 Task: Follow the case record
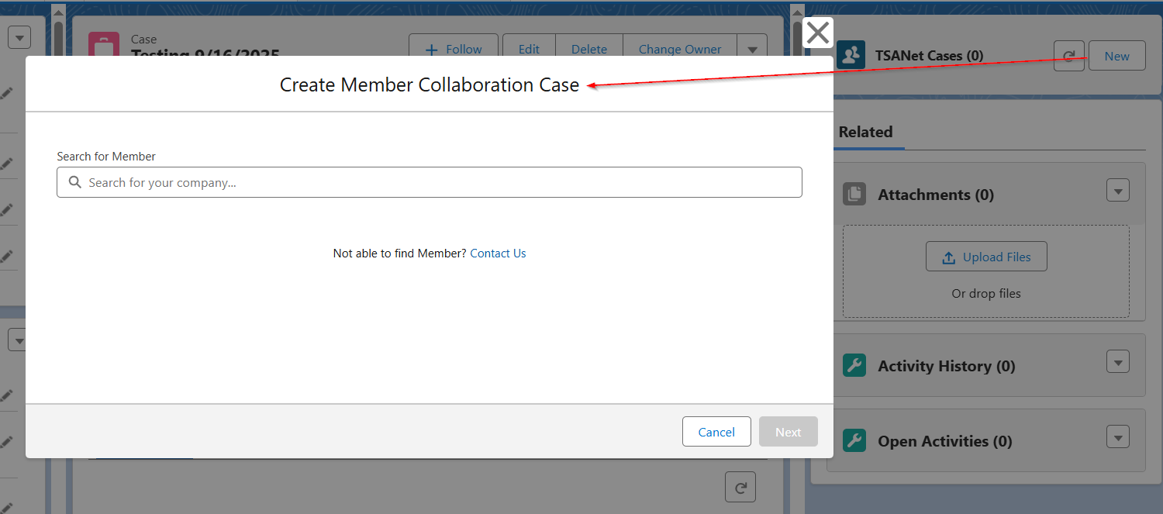tap(454, 49)
